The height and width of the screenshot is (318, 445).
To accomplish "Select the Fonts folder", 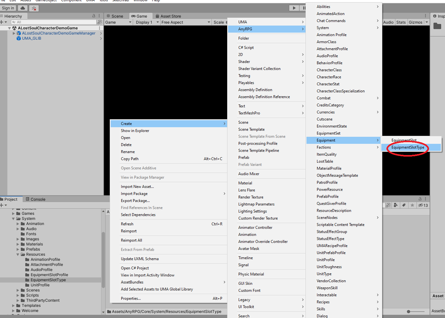I will click(x=31, y=234).
